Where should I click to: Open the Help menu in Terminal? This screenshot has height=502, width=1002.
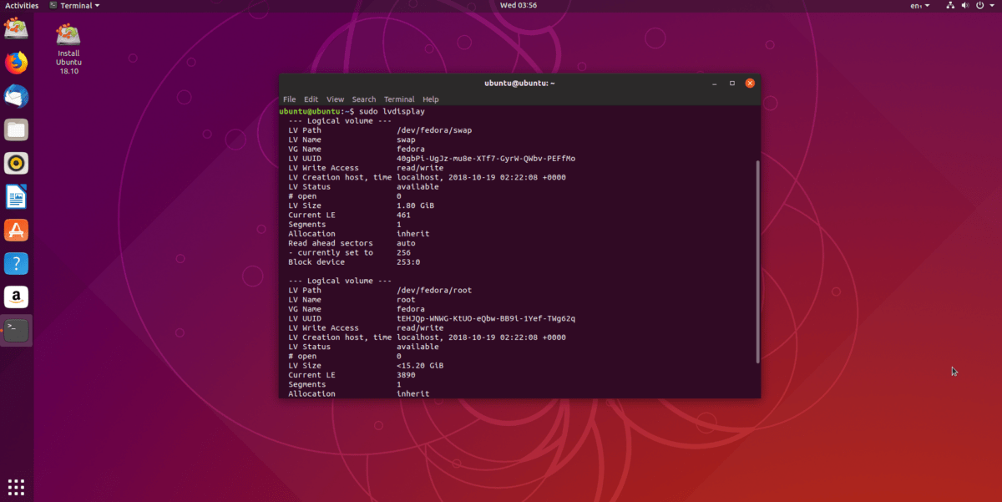coord(431,99)
